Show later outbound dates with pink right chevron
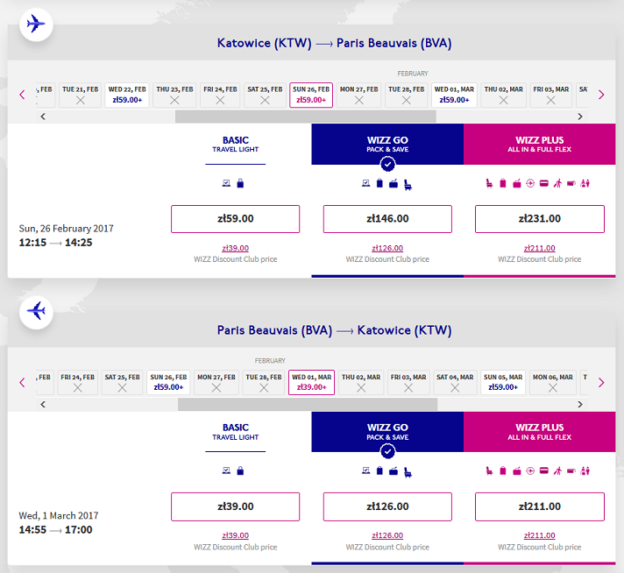Viewport: 624px width, 573px height. [601, 95]
